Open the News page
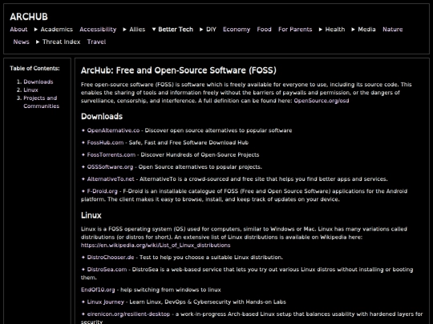The width and height of the screenshot is (433, 324). tap(22, 42)
